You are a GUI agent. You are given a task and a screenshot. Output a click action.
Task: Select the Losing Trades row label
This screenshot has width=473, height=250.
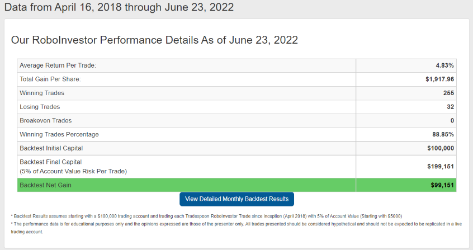pos(40,107)
